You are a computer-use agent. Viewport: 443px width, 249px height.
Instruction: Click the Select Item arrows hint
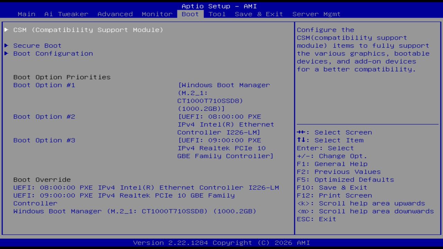click(x=330, y=140)
